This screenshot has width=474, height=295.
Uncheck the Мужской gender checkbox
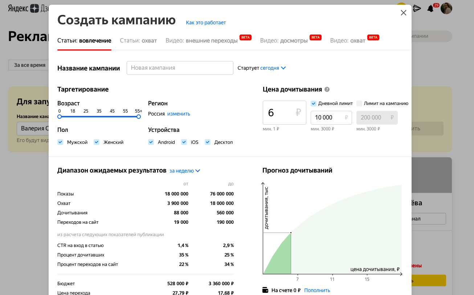[x=60, y=142]
